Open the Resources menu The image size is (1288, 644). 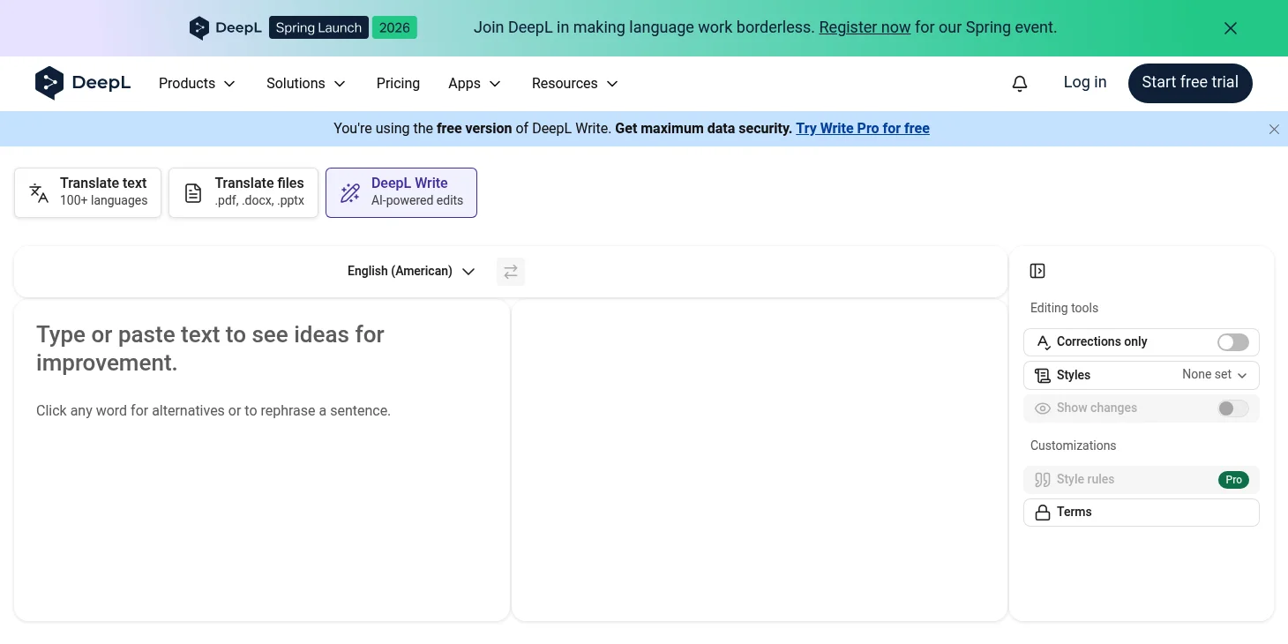[x=574, y=83]
